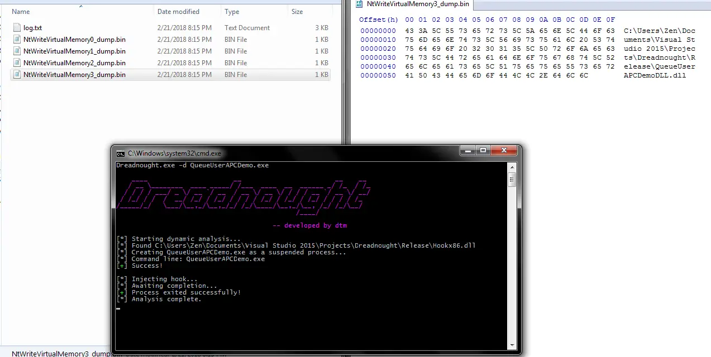Viewport: 711px width, 357px height.
Task: Click the NtWriteVirtualMemory0_dump.bin file icon
Action: coord(17,40)
